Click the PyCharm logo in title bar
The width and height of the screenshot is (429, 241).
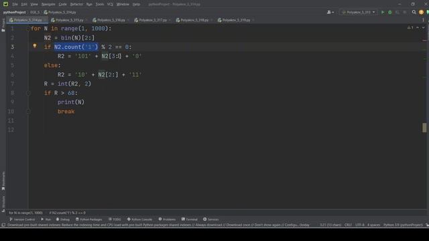click(5, 4)
